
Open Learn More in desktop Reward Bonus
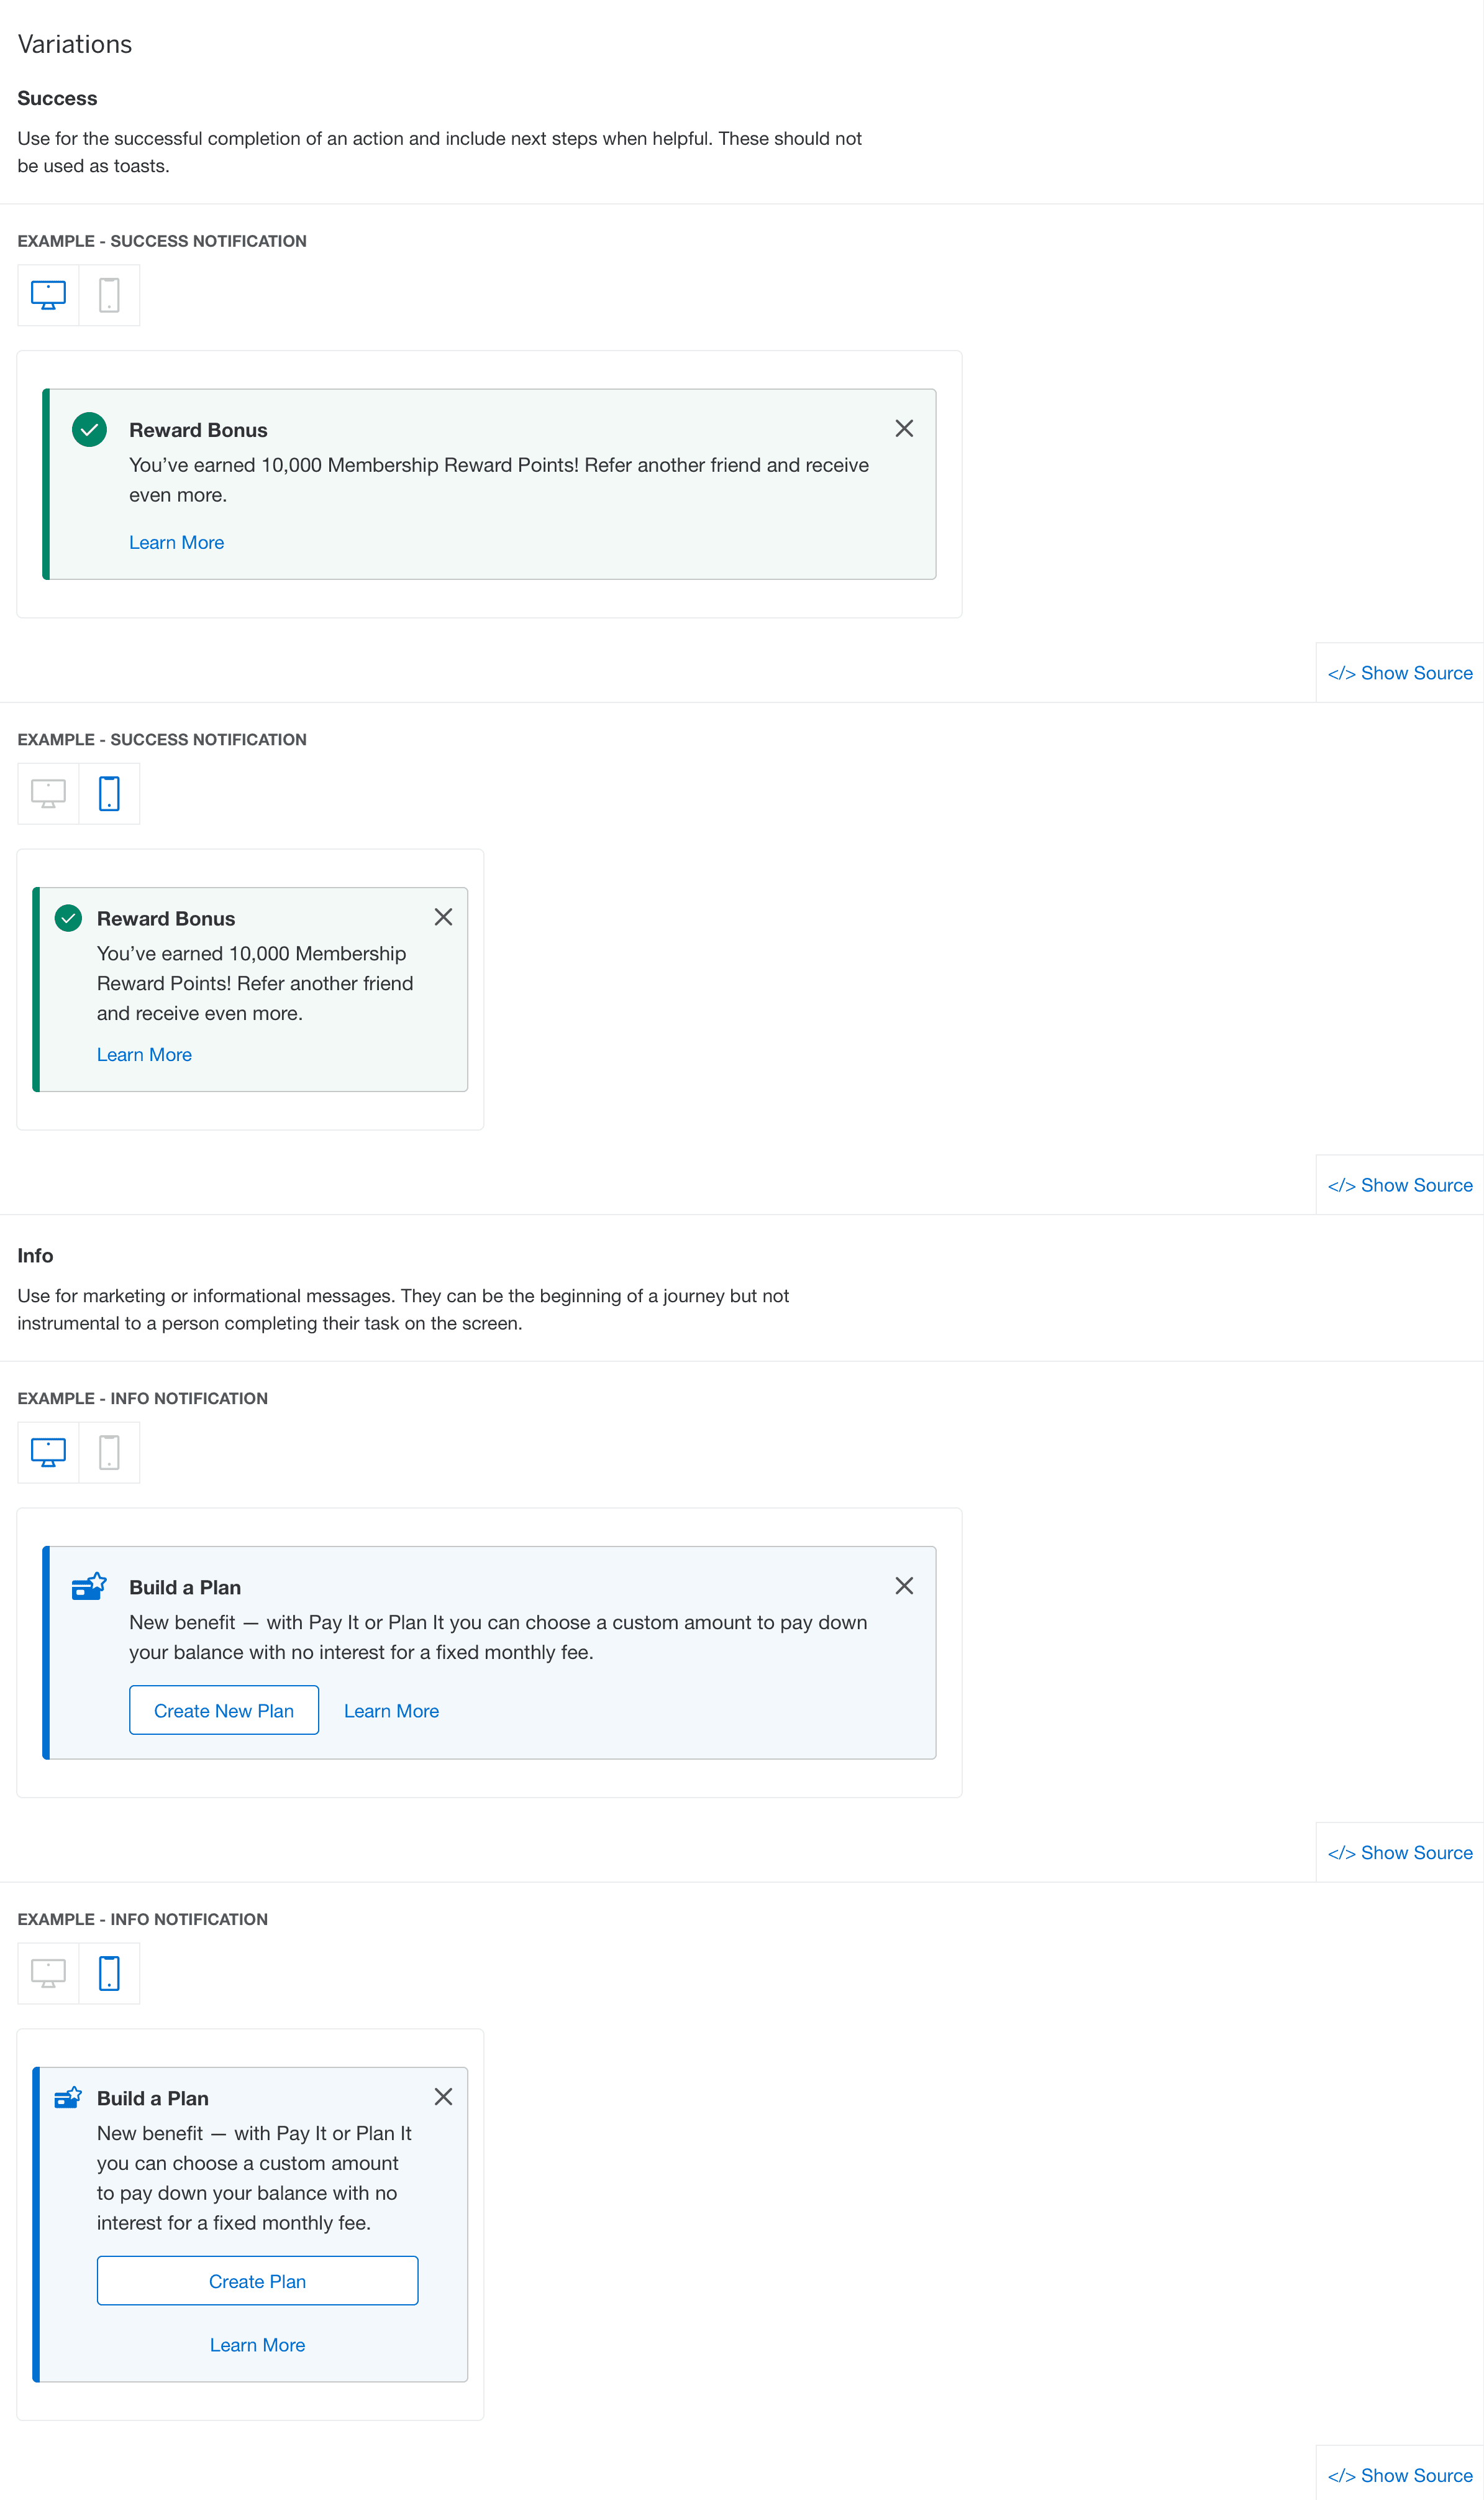pos(176,542)
